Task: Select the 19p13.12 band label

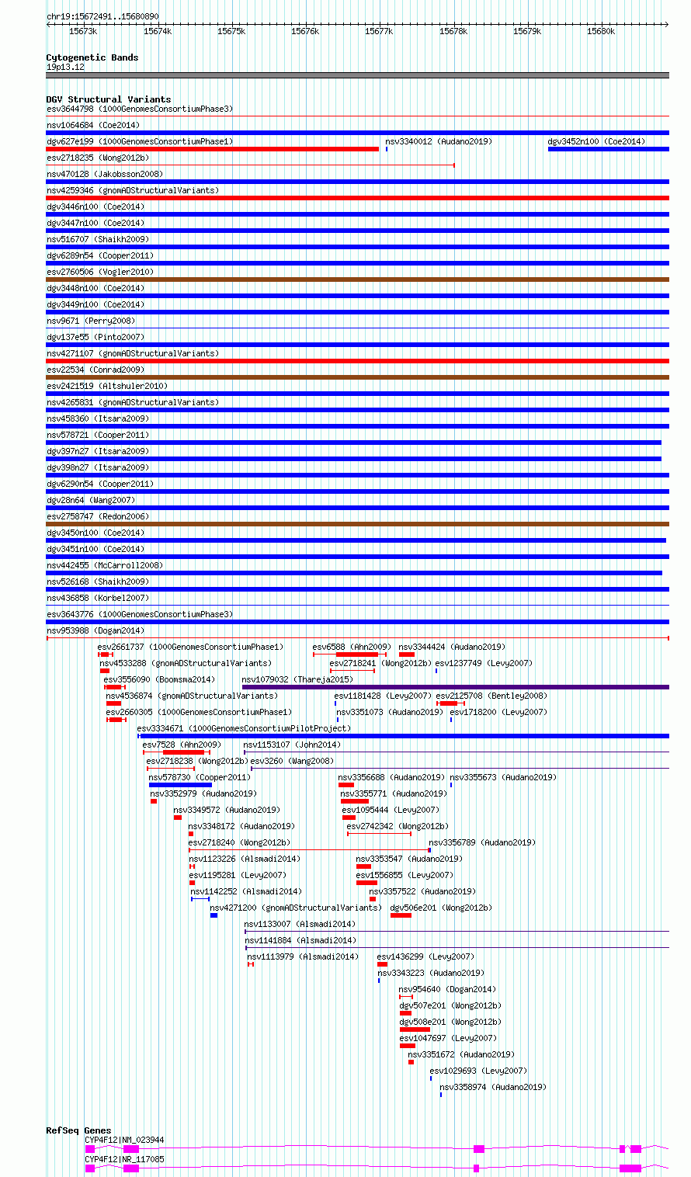Action: click(x=65, y=67)
